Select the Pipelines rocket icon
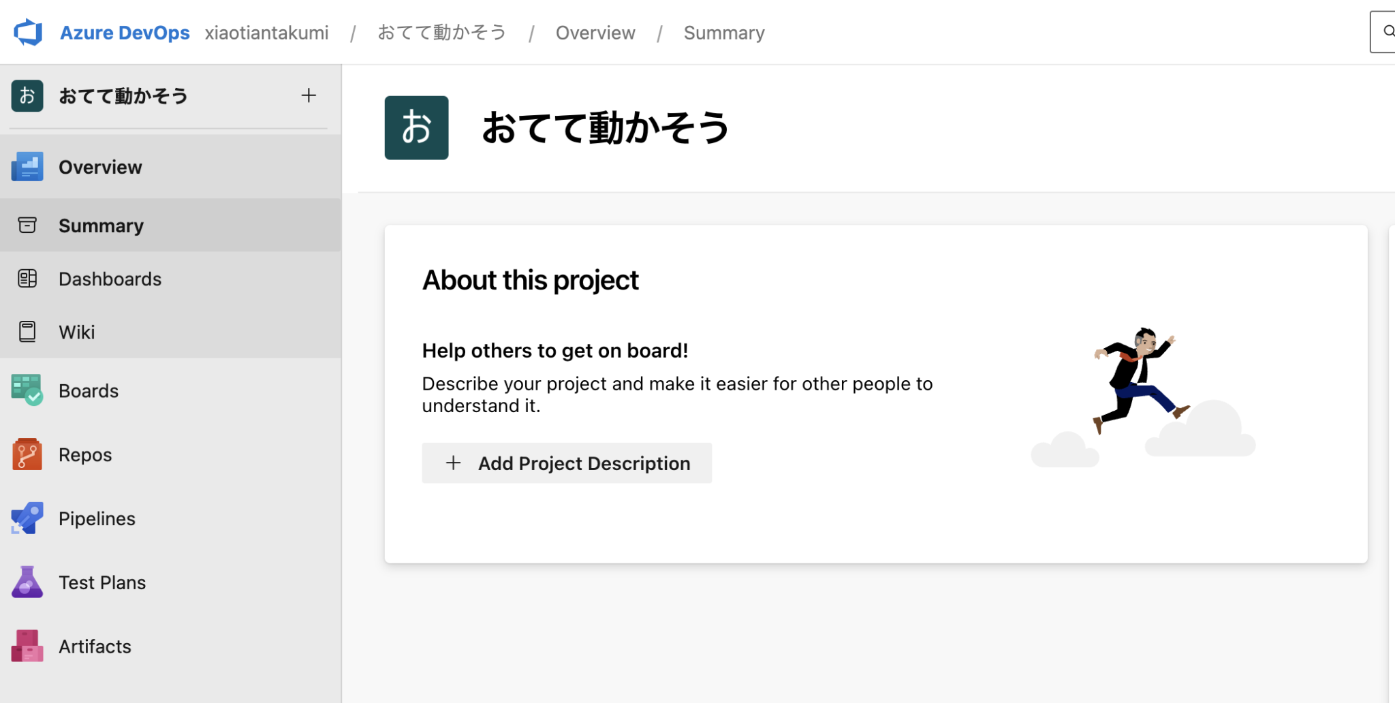Screen dimensions: 1395x703 coord(27,518)
